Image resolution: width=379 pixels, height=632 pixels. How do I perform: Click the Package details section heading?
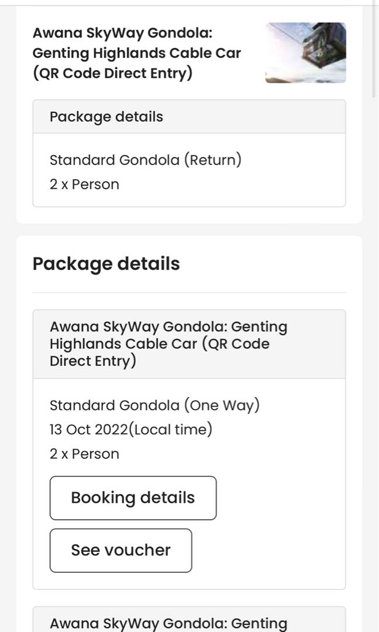click(x=106, y=263)
